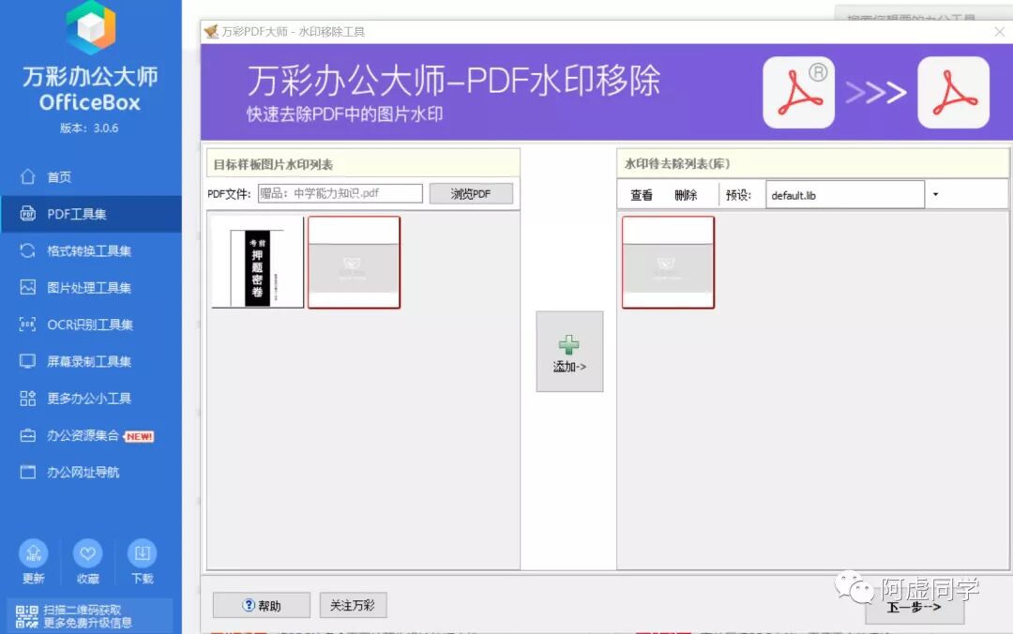Select the gray watermark thumbnail in the left list
Viewport: 1013px width, 634px height.
(354, 263)
